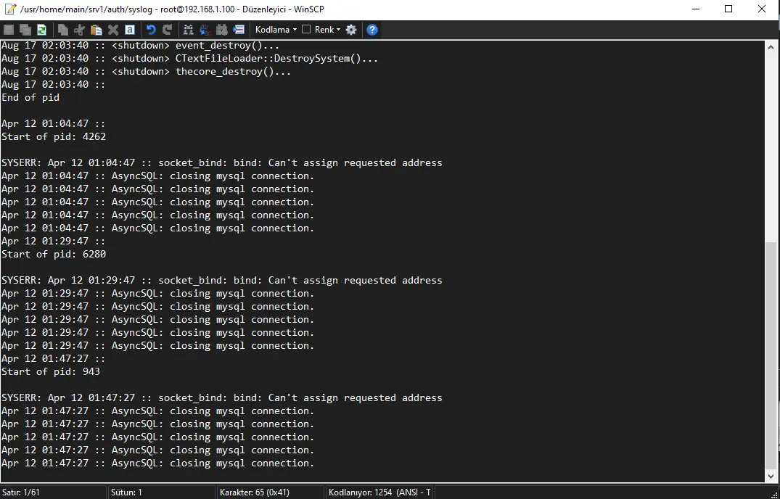Place cursor on 'Start of pid: 4262' line
The image size is (780, 499).
[x=54, y=136]
